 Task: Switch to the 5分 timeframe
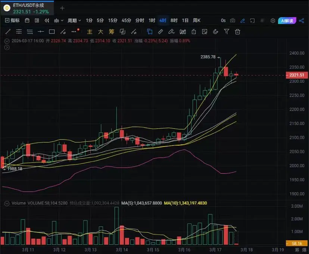pos(100,20)
